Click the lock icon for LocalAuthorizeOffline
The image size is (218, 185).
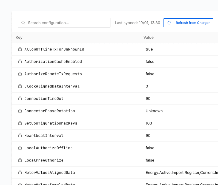click(x=20, y=148)
